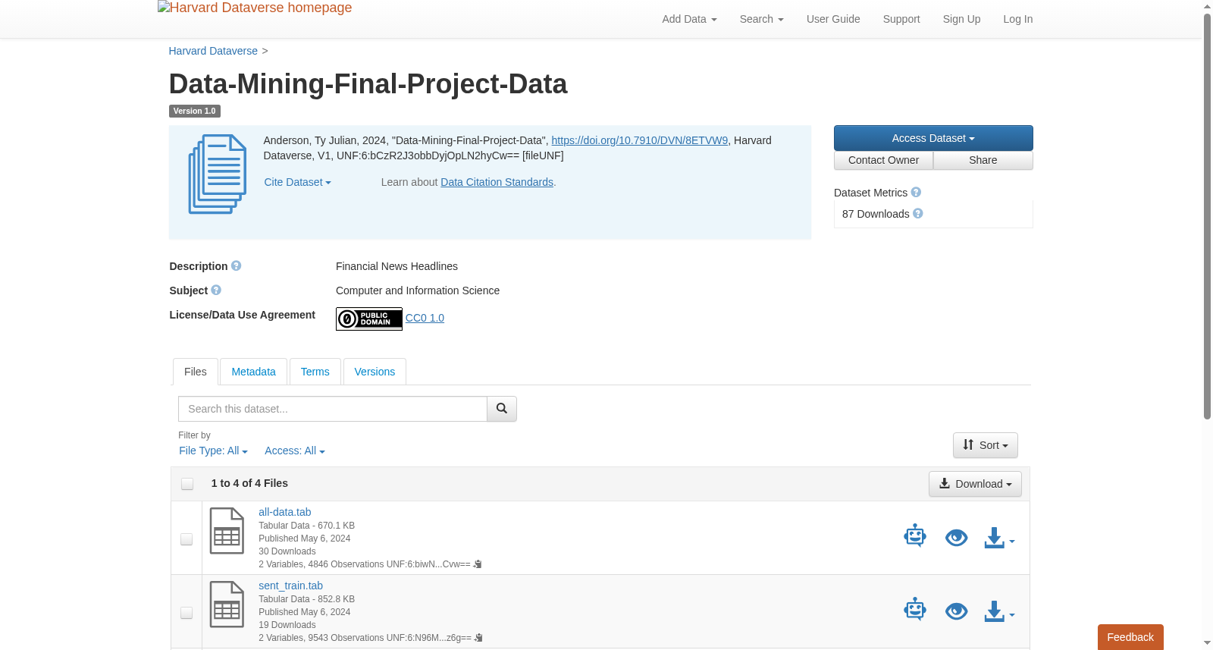Follow the Harvard Dataverse breadcrumb link
The width and height of the screenshot is (1213, 650).
(213, 51)
